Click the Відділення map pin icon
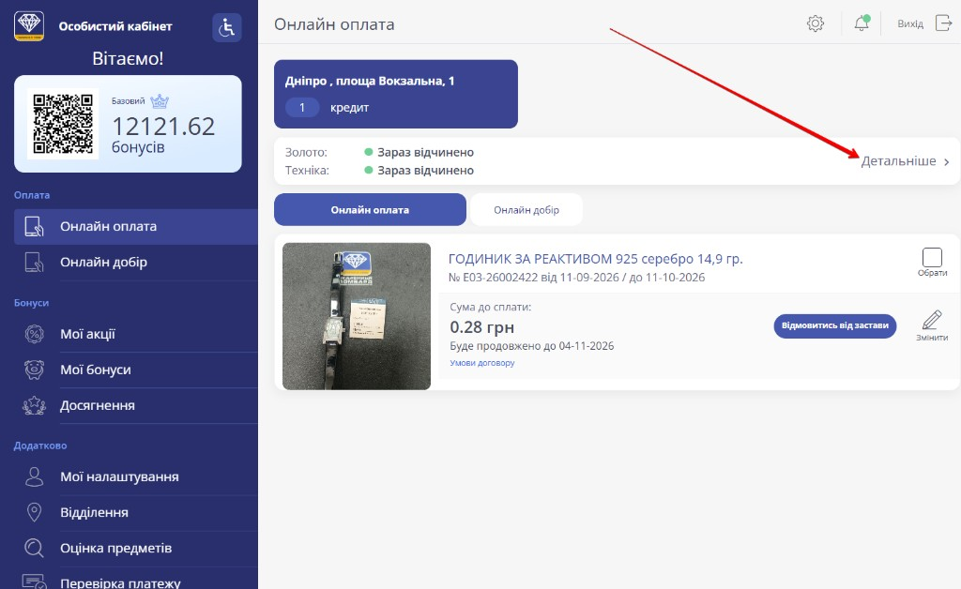 coord(34,512)
